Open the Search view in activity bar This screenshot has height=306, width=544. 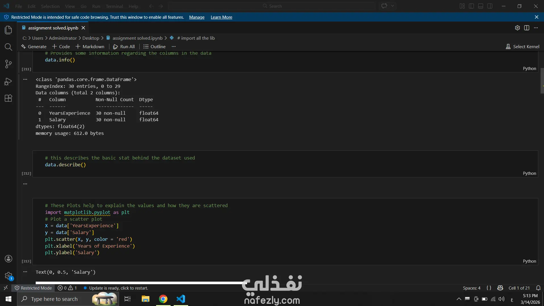coord(8,47)
